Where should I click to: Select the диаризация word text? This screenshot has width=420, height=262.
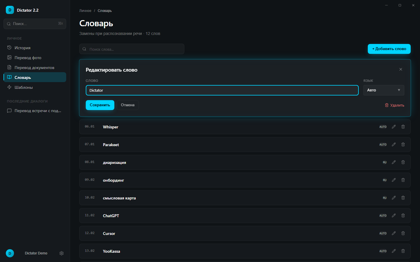(x=114, y=162)
